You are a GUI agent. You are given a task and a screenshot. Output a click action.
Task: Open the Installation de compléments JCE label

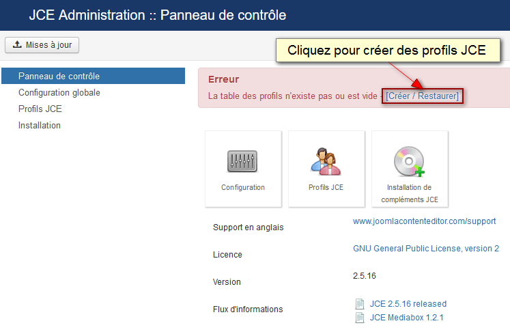pos(410,193)
